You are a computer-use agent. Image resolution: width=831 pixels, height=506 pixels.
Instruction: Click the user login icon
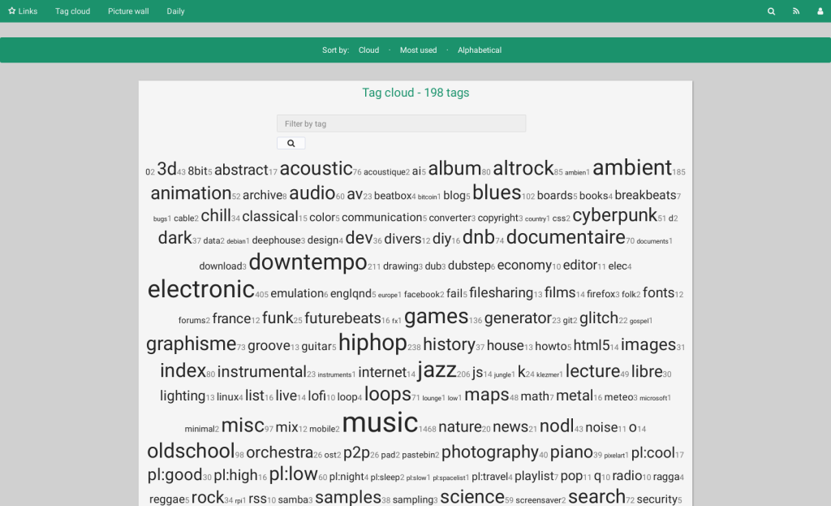(x=820, y=11)
